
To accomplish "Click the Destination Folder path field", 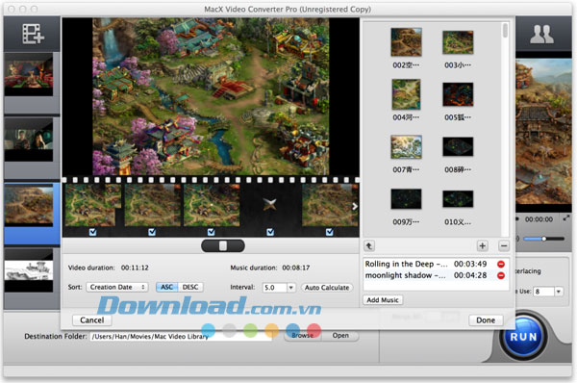I will coord(181,336).
